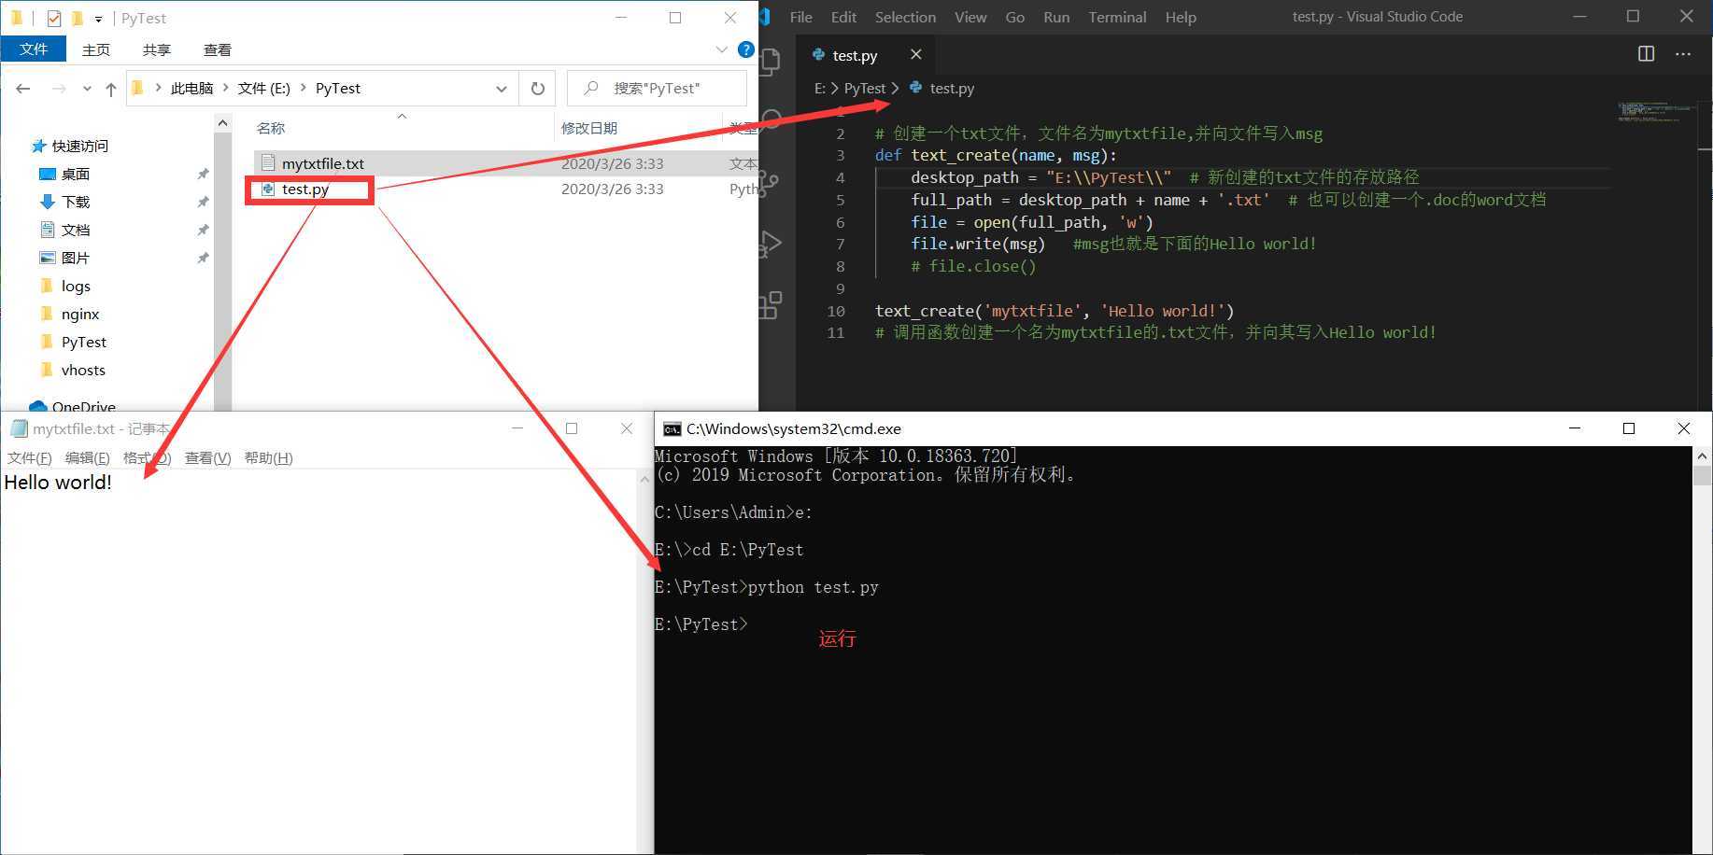Viewport: 1713px width, 855px height.
Task: Click Explorer refresh button
Action: coord(538,89)
